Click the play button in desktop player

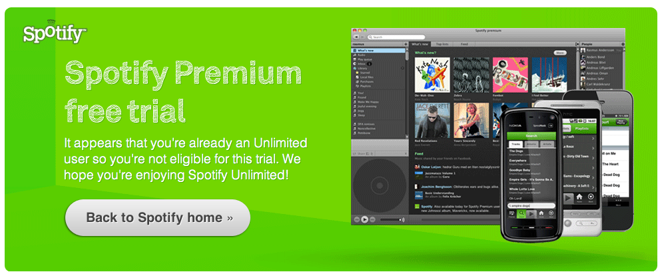(x=364, y=219)
